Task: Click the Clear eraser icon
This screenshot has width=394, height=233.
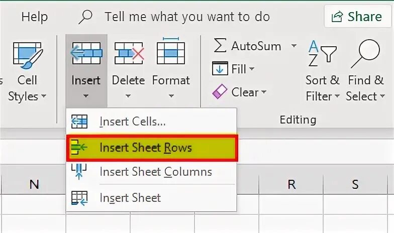Action: pos(220,92)
